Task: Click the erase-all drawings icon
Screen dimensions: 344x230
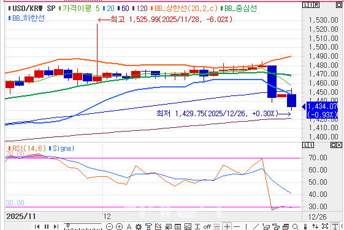Action: pos(276,227)
